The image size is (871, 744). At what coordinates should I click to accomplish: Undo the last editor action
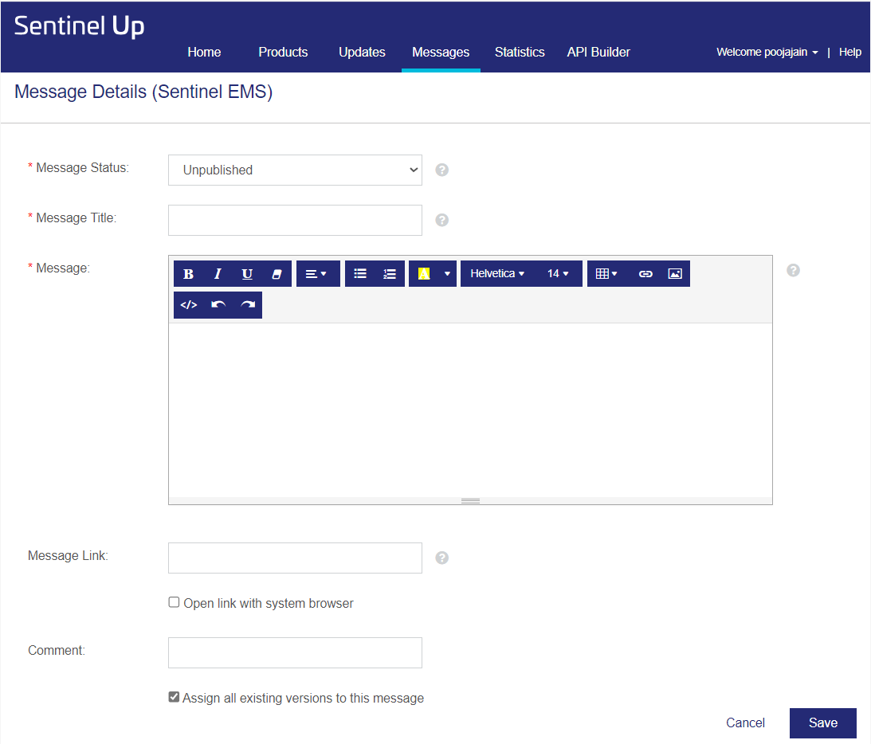[218, 305]
